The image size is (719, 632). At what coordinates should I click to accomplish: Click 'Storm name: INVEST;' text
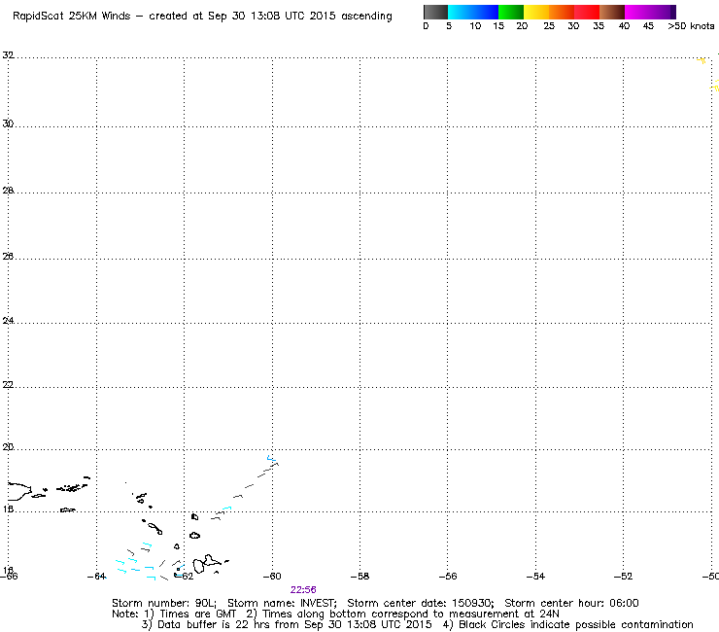pyautogui.click(x=282, y=603)
